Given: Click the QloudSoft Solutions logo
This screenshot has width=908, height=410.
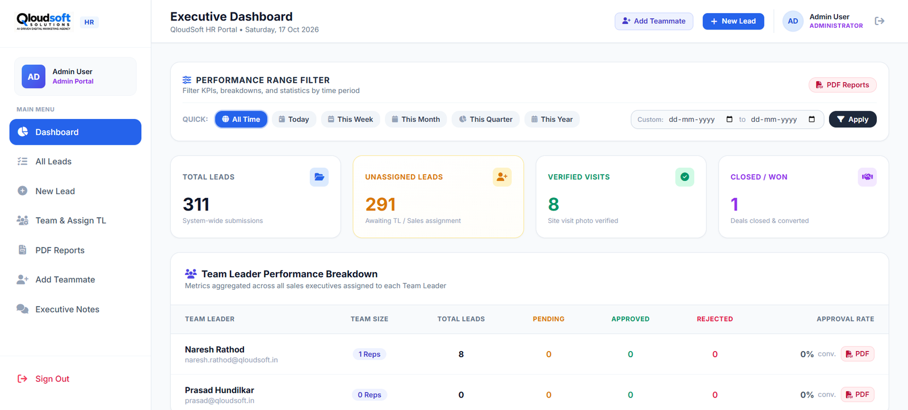Looking at the screenshot, I should point(44,22).
